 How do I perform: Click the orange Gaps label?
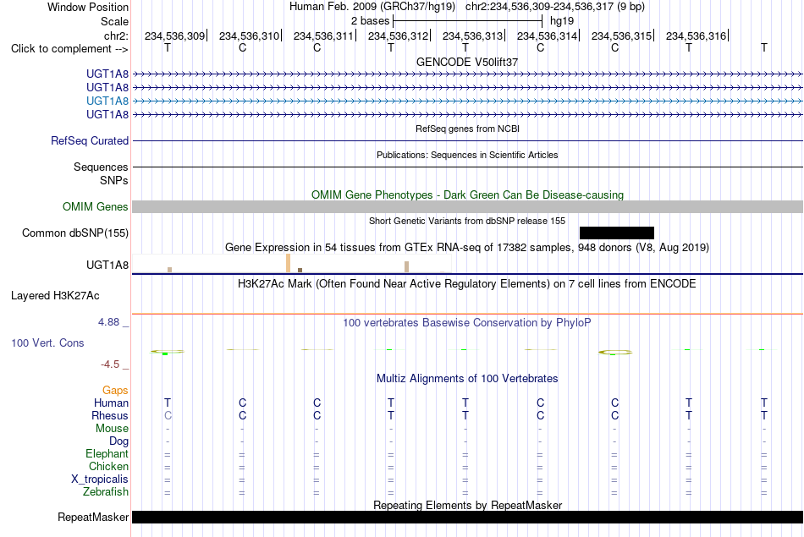(x=115, y=391)
